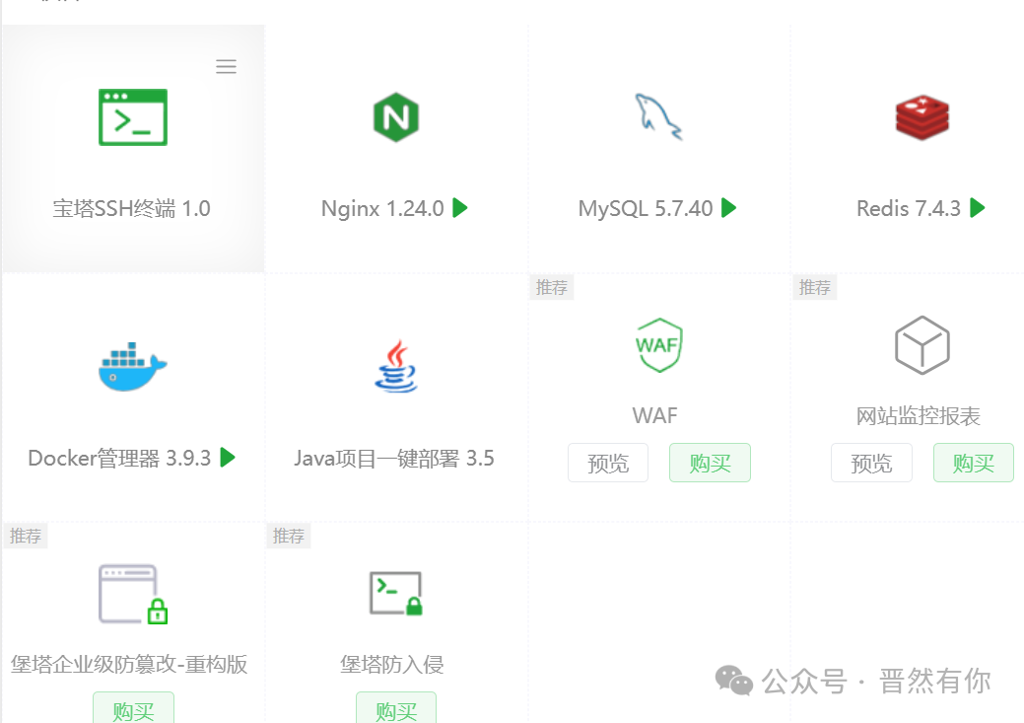
Task: Click 购买 button under WAF
Action: pyautogui.click(x=710, y=463)
